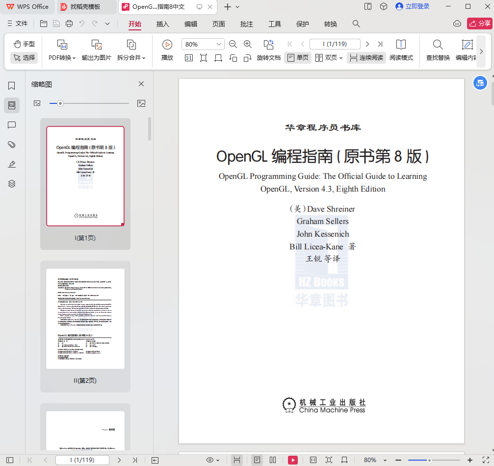The image size is (494, 466).
Task: Select thumbnail of page II (第2页)
Action: 85,326
